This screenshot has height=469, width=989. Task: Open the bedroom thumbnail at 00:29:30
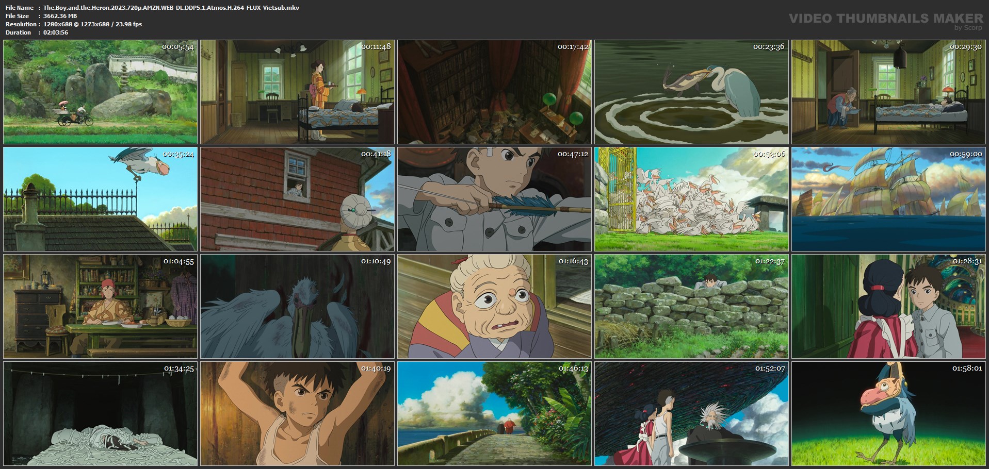pyautogui.click(x=888, y=92)
